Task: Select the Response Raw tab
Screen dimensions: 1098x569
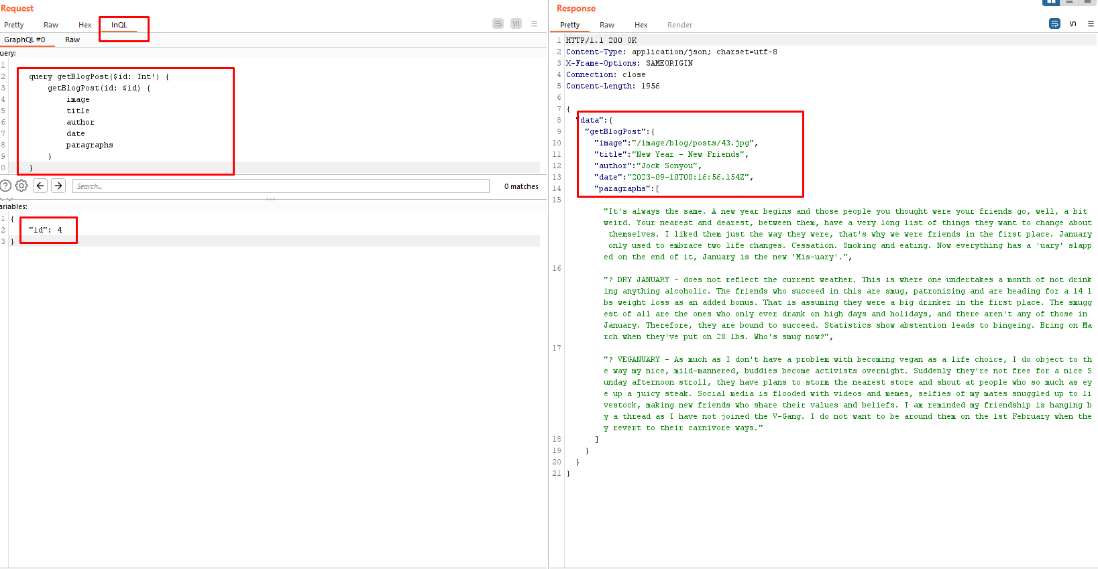Action: point(607,25)
